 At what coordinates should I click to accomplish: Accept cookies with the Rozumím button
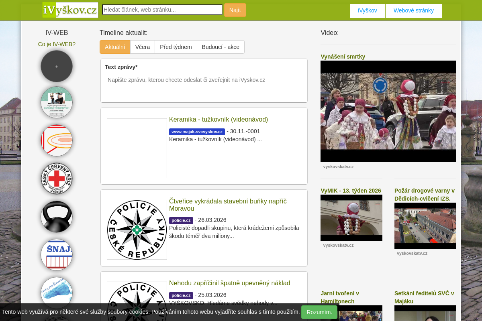319,312
